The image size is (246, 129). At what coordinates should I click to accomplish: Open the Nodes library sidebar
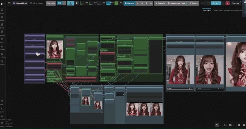click(x=2, y=18)
